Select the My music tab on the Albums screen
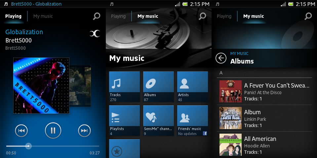 point(254,16)
